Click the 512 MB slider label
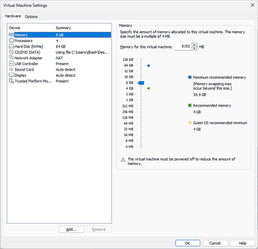The width and height of the screenshot is (258, 249). [128, 106]
